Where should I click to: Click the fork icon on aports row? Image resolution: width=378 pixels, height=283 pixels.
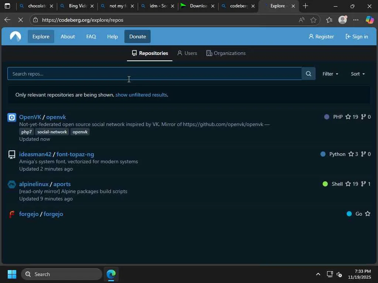point(363,184)
